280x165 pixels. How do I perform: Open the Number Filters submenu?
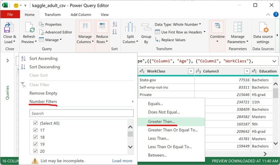(x=82, y=101)
